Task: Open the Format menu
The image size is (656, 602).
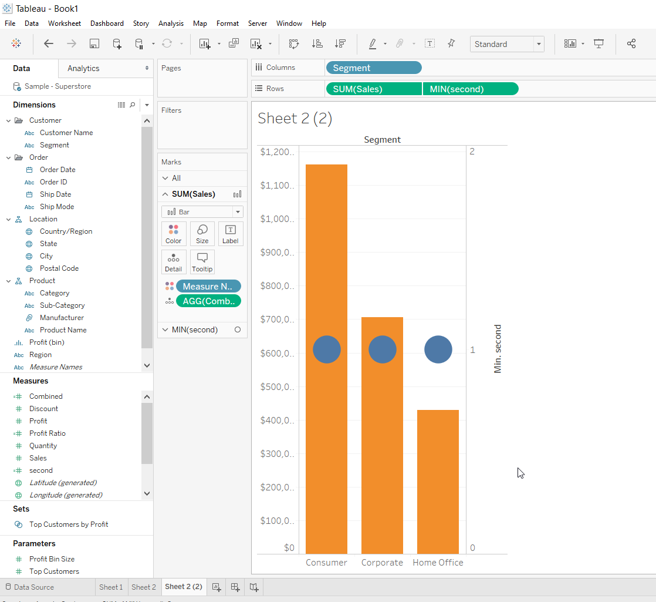Action: pyautogui.click(x=228, y=23)
